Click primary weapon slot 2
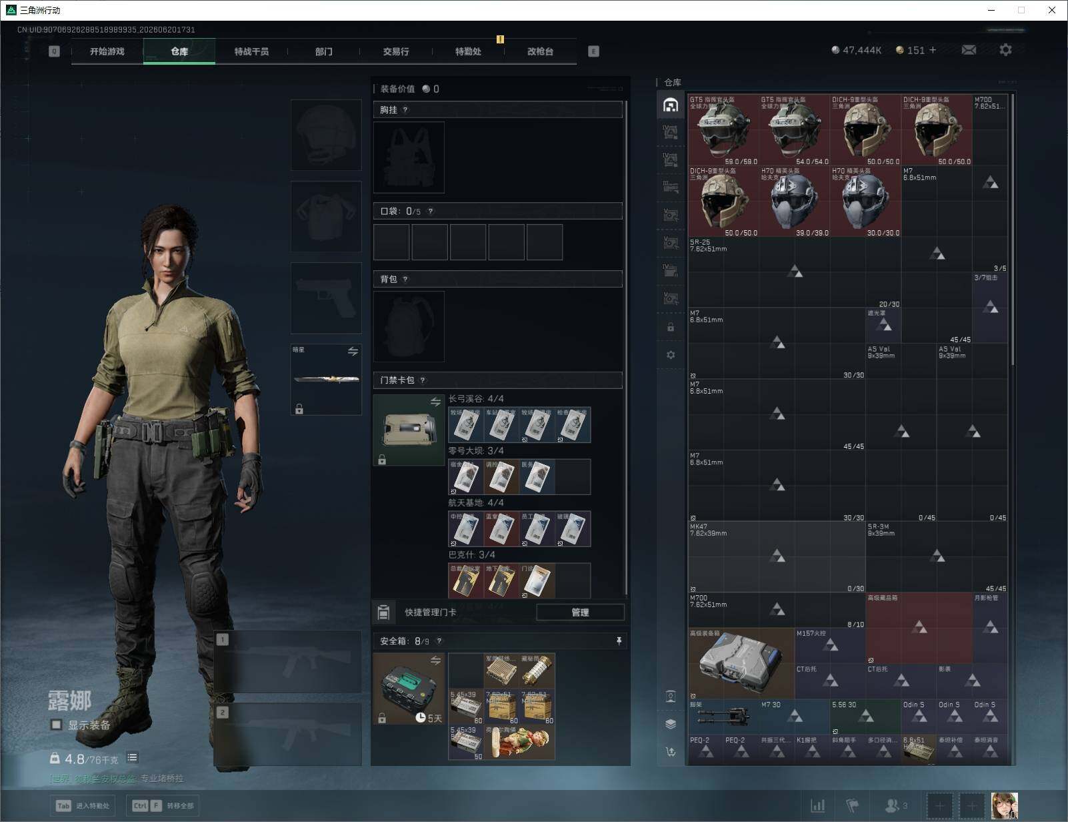1068x822 pixels. pos(288,734)
